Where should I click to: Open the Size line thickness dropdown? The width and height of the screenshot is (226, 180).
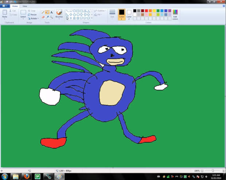tap(112, 15)
